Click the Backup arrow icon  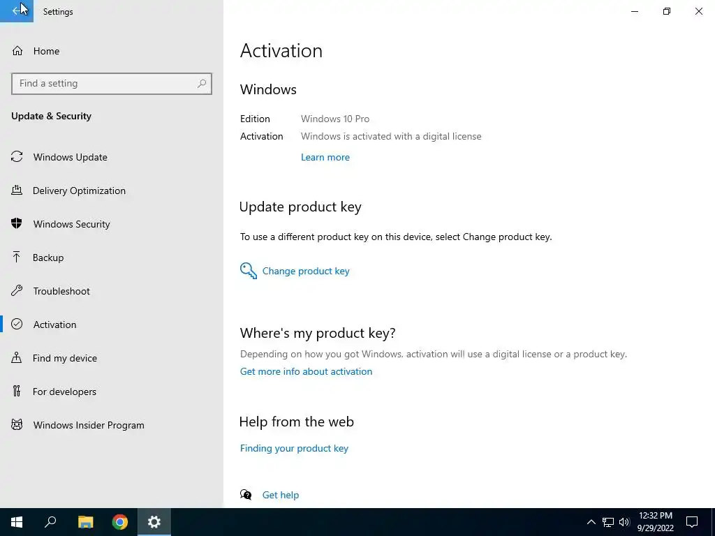[17, 257]
